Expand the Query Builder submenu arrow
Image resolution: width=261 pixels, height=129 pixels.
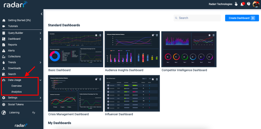(41, 33)
